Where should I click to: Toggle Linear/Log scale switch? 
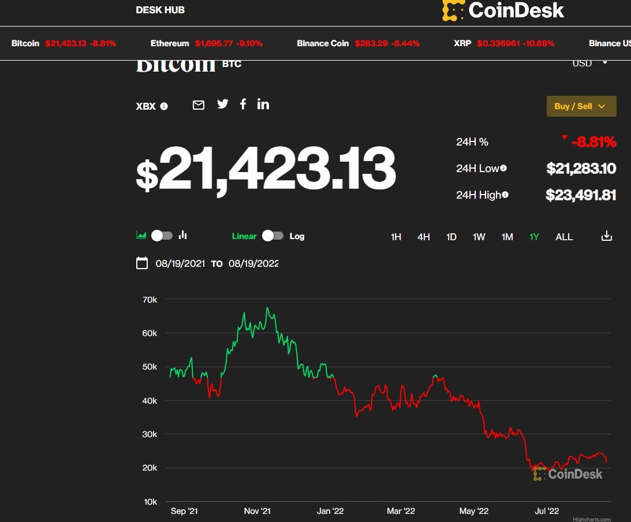point(273,236)
